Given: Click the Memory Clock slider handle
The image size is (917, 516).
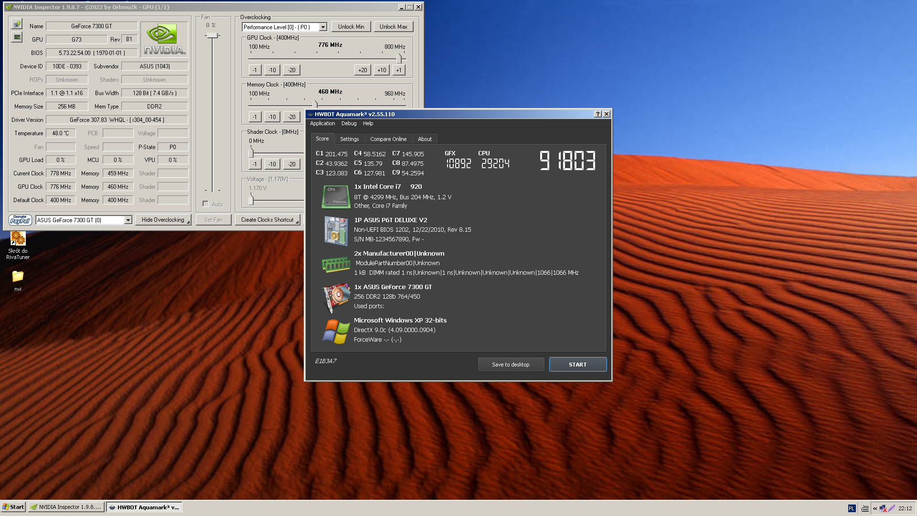Looking at the screenshot, I should click(315, 105).
